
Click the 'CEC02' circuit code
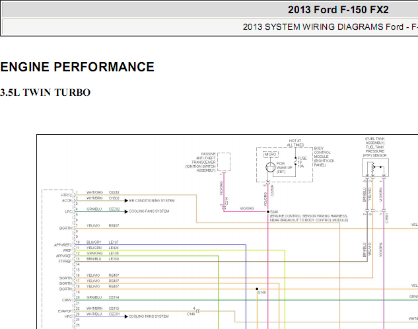point(114,209)
